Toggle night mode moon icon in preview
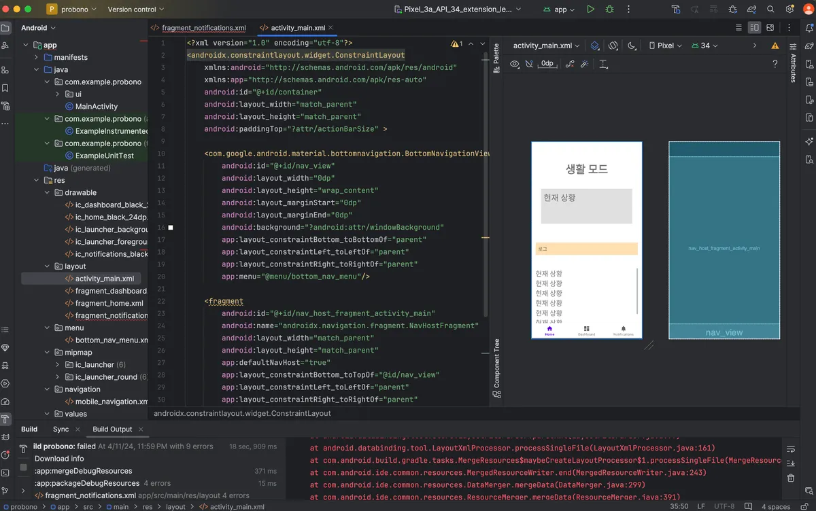Image resolution: width=816 pixels, height=511 pixels. point(632,46)
